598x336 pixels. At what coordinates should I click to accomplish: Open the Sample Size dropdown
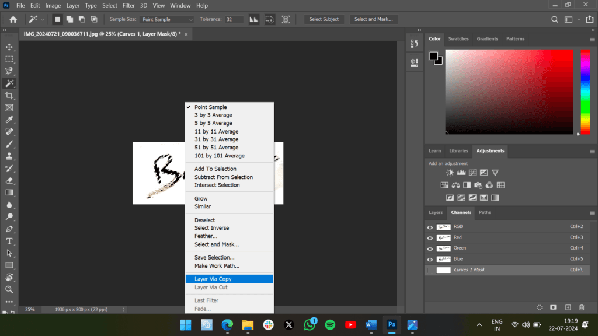[x=166, y=19]
